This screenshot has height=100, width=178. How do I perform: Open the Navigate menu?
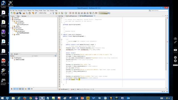20,11
